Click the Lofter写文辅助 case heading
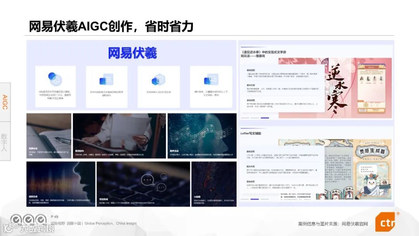This screenshot has width=419, height=236. pyautogui.click(x=251, y=134)
